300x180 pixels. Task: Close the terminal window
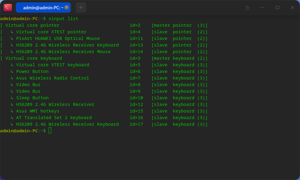(292, 7)
